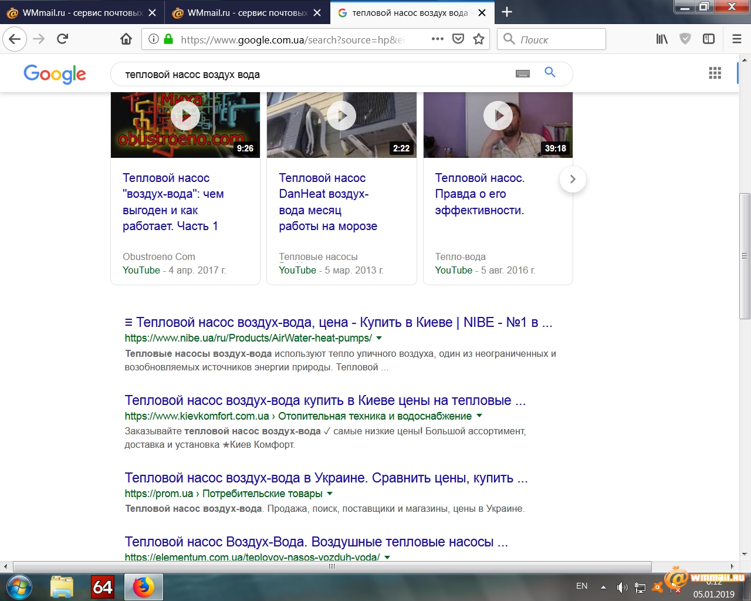Bookmark this page with the star icon
Image resolution: width=751 pixels, height=601 pixels.
tap(479, 39)
